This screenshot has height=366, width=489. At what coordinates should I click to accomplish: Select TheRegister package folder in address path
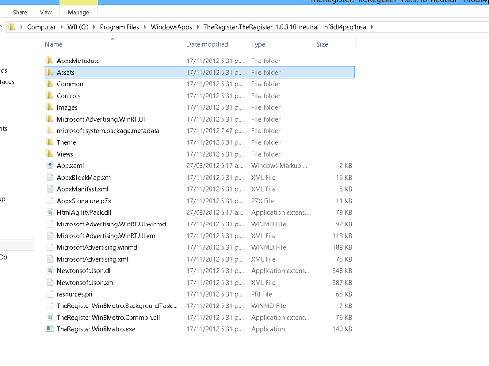click(285, 27)
